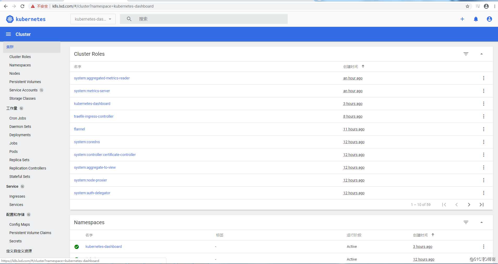498x264 pixels.
Task: Open the kubernetes-dashboard namespace link
Action: tap(103, 247)
